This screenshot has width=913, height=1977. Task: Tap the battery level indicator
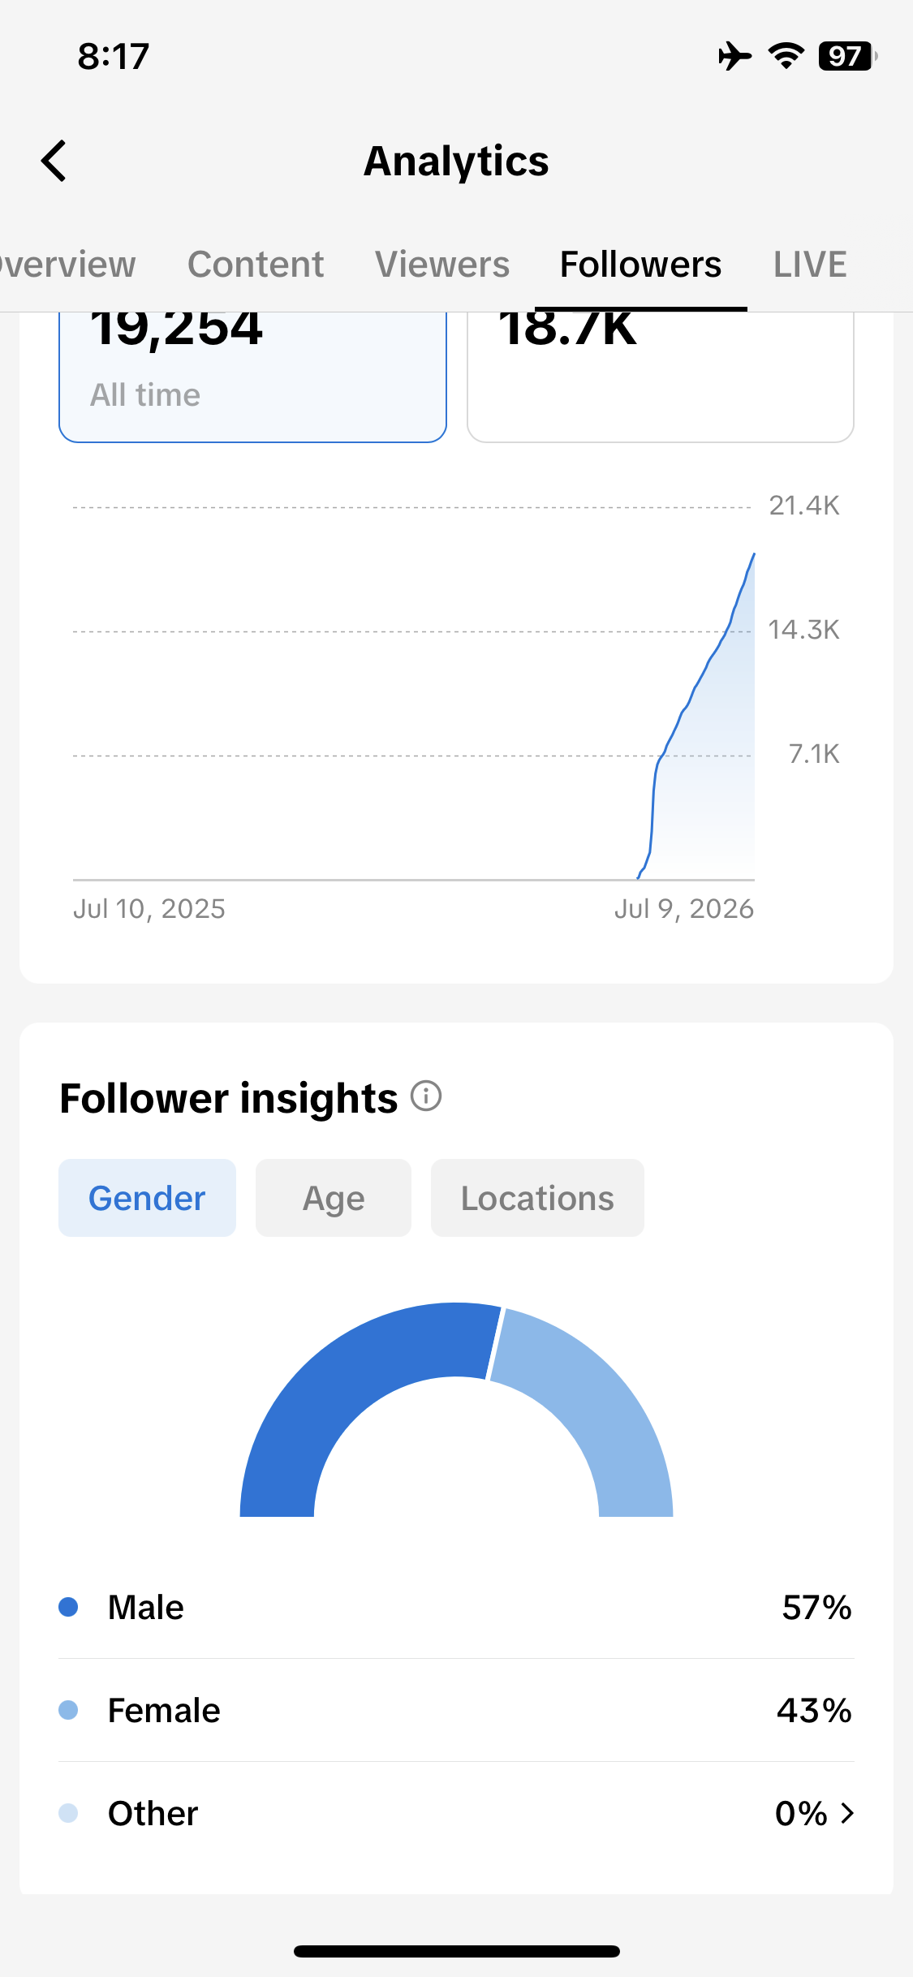click(x=848, y=56)
